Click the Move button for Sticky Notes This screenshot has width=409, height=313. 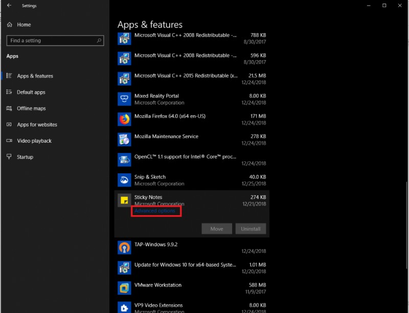click(x=217, y=228)
